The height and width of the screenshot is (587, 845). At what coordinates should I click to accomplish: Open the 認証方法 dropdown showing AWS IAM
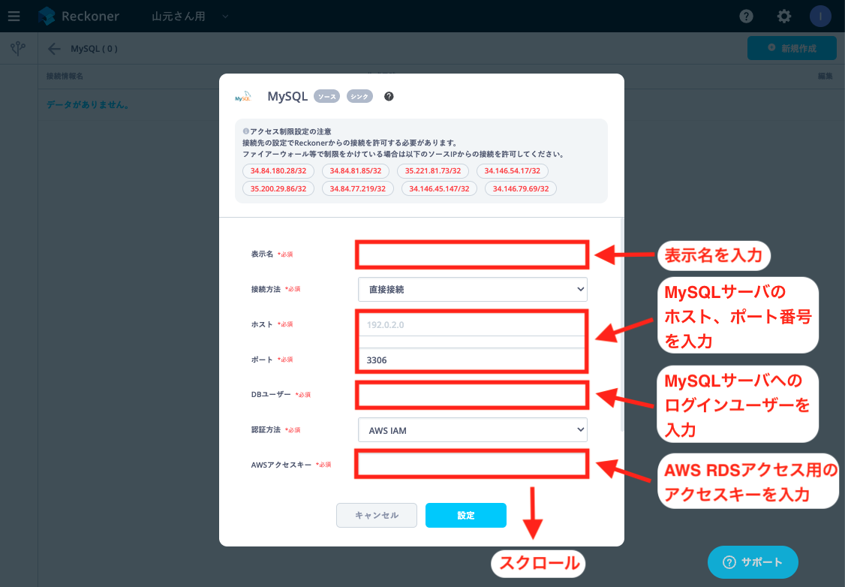[x=473, y=430]
